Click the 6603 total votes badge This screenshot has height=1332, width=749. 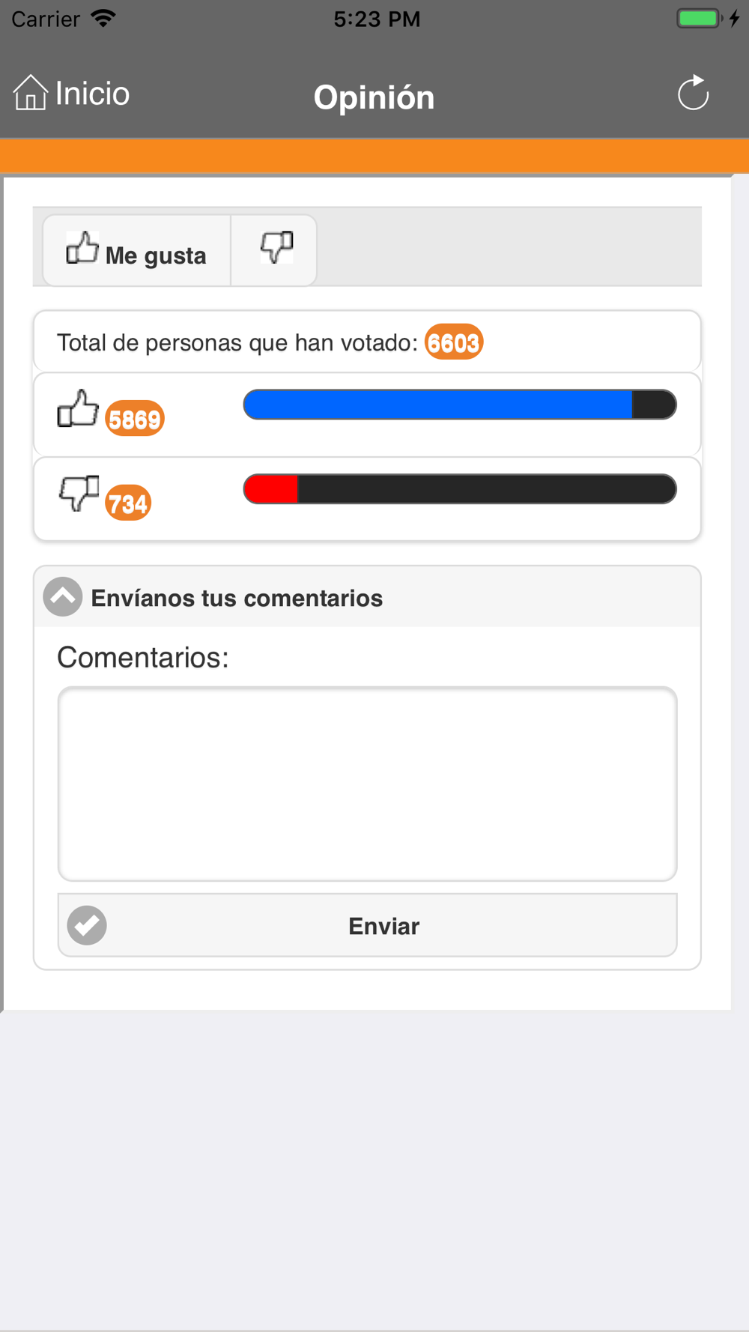click(454, 342)
